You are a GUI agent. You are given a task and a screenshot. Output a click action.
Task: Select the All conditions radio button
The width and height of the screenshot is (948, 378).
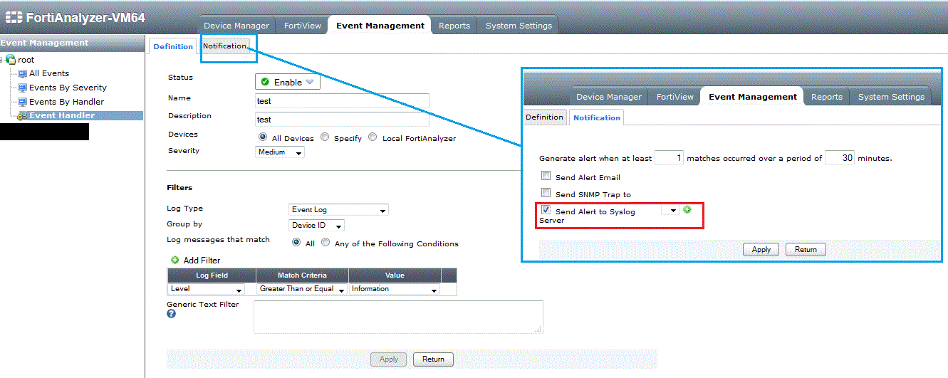pos(296,243)
